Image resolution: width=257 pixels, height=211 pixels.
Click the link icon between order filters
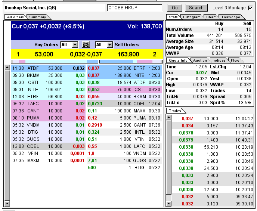(x=86, y=45)
